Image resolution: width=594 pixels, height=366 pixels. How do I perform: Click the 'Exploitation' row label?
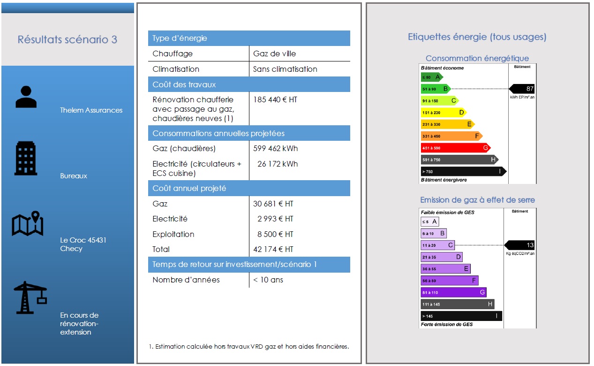[173, 234]
